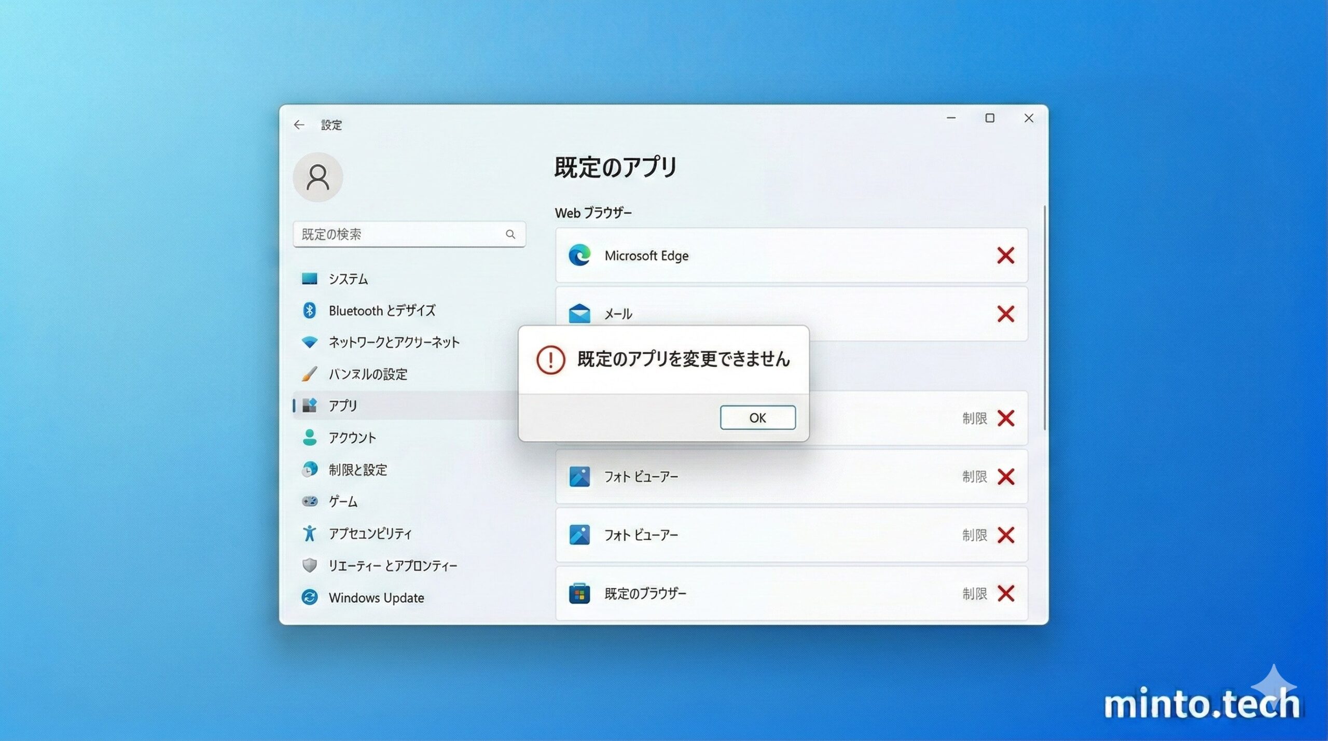Select システム in the sidebar
The width and height of the screenshot is (1328, 741).
click(347, 278)
